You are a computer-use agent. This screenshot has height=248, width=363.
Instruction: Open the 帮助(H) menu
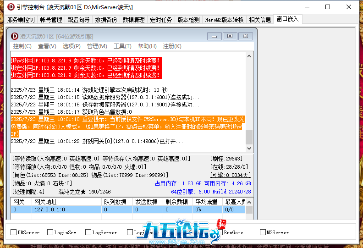point(147,46)
